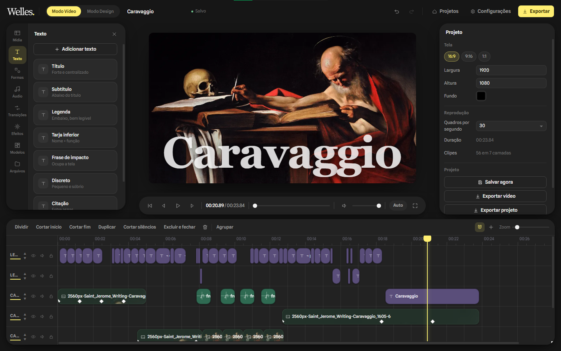
Task: Add a Legenda text preset
Action: tap(75, 115)
